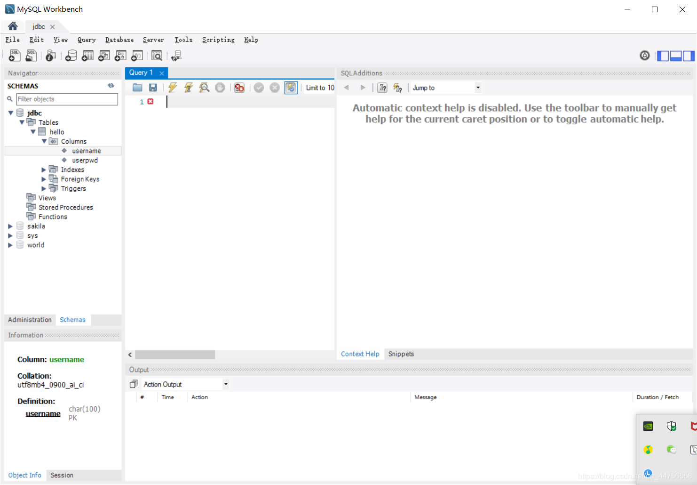Toggle the right sidebar panel

689,56
